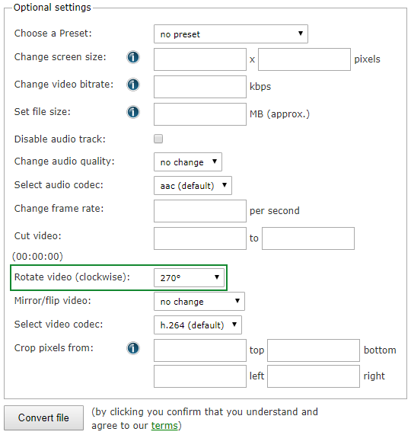The width and height of the screenshot is (411, 435).
Task: Click info icon for Crop pixels from
Action: 133,348
